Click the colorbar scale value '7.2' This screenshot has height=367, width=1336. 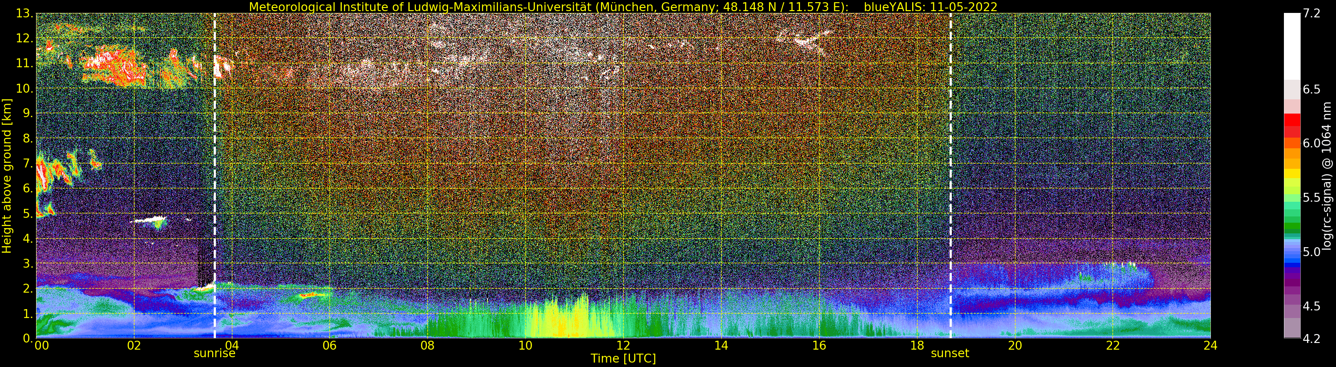click(1312, 13)
